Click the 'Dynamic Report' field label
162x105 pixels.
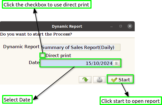pyautogui.click(x=21, y=47)
